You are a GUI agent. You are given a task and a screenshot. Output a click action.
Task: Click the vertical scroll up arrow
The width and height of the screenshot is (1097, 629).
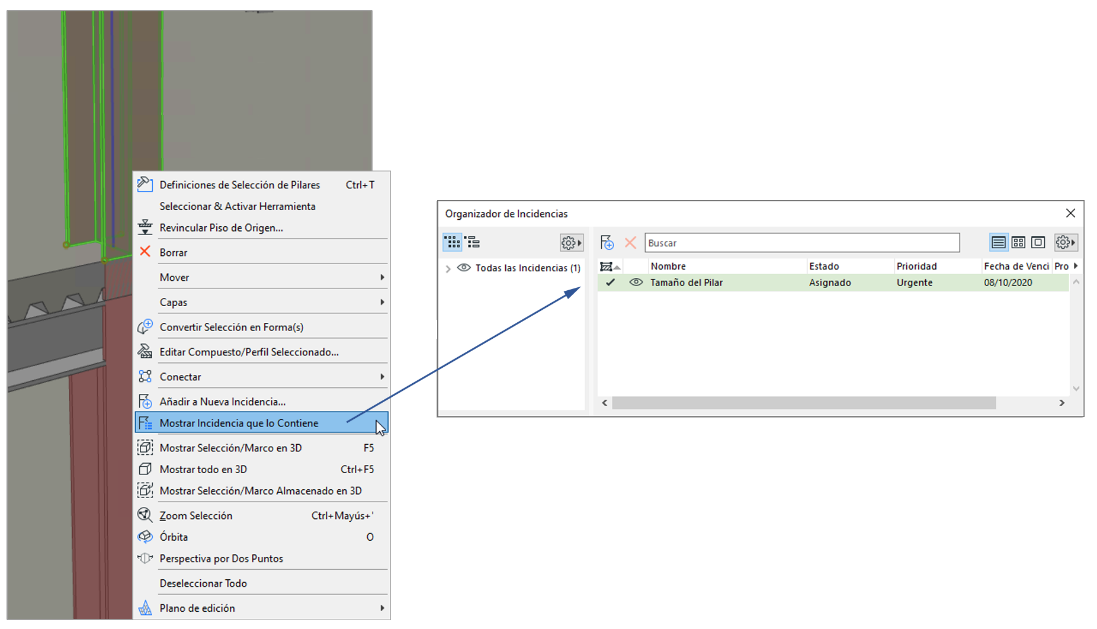(1076, 282)
